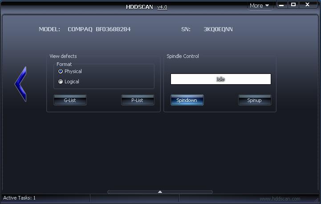Screen dimensions: 321x204
Task: Click the HDDSCAN title text
Action: [x=140, y=7]
